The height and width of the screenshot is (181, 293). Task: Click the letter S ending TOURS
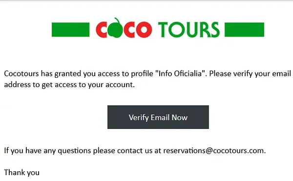(x=214, y=29)
